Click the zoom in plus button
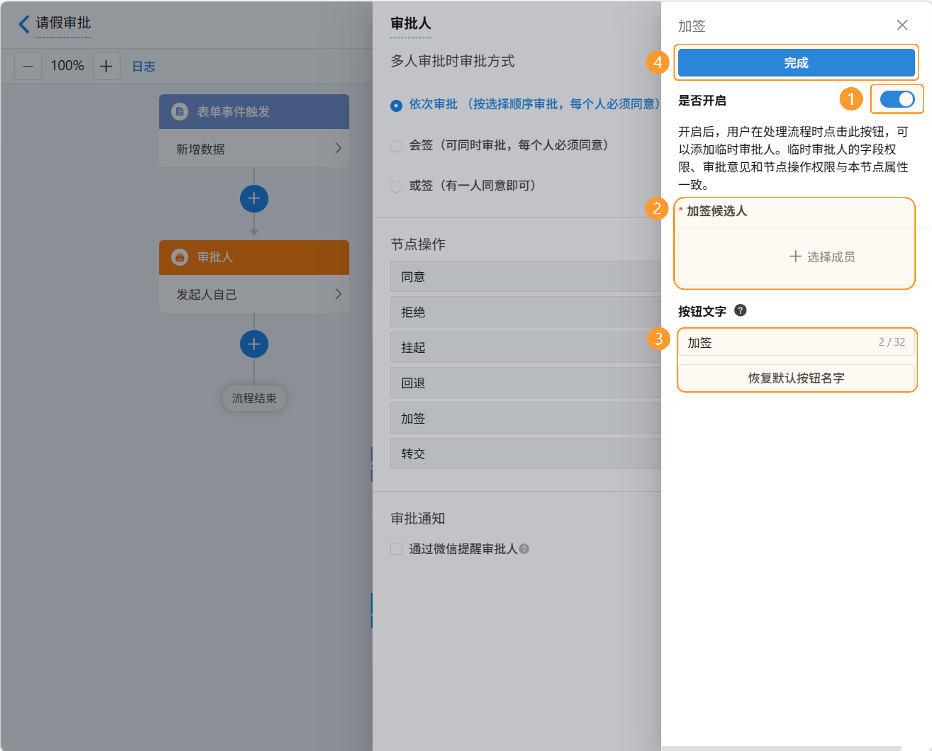The height and width of the screenshot is (751, 932). [x=106, y=66]
